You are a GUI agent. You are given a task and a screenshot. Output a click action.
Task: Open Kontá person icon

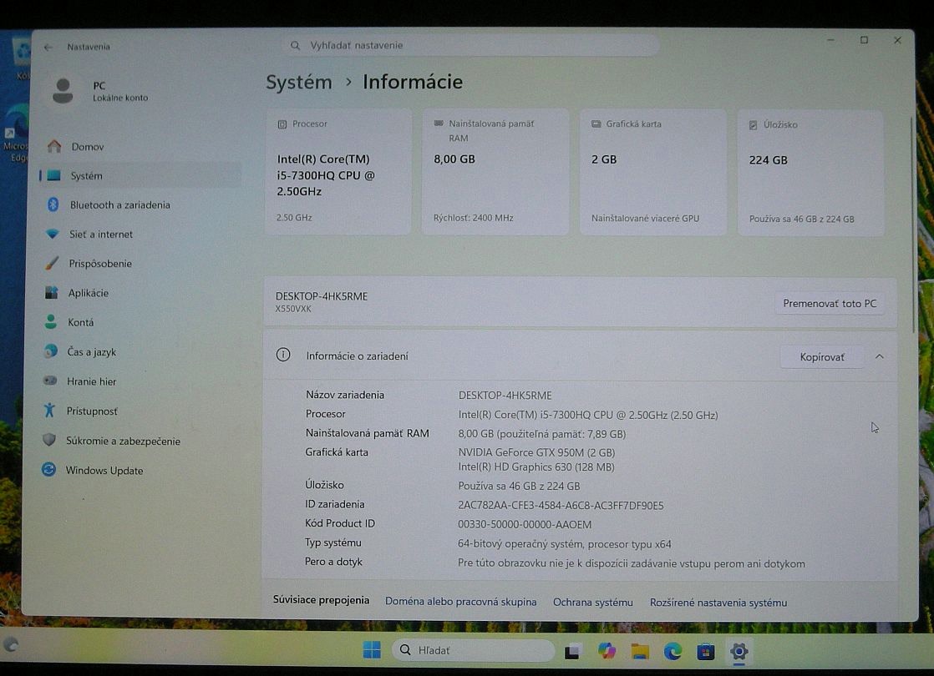pos(51,321)
